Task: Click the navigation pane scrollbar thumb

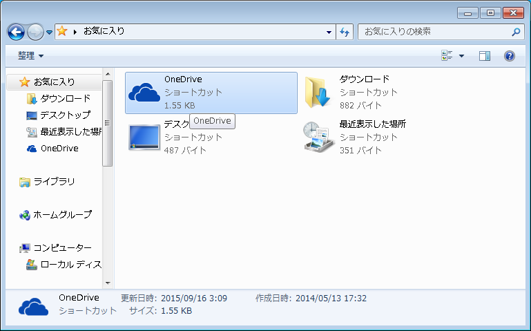Action: [108, 123]
